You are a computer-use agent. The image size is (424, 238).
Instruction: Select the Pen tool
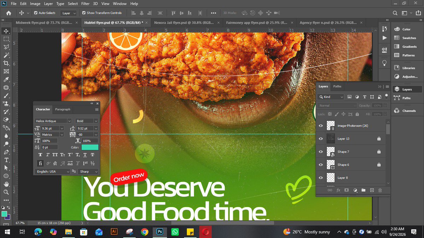(x=6, y=152)
